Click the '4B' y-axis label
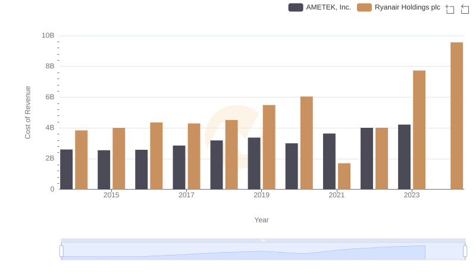476x274 pixels. point(50,128)
